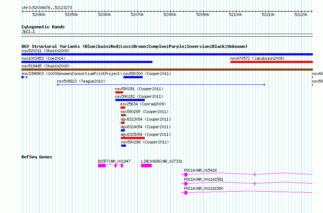This screenshot has height=213, width=323.
Task: Click the RefSeq Genes track title
Action: 37,157
